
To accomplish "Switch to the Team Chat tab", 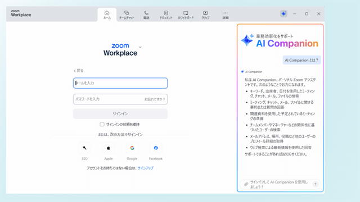I will 127,15.
